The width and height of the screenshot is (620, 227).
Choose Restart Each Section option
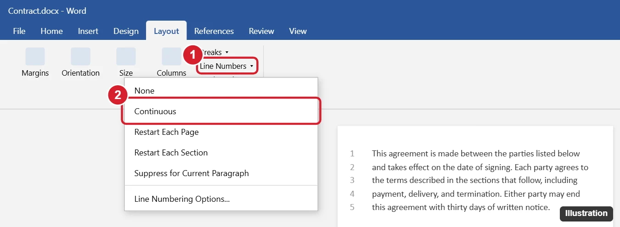point(221,153)
